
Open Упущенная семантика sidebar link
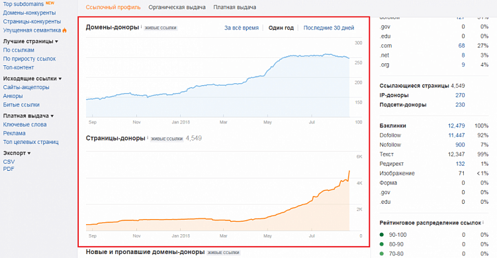pyautogui.click(x=32, y=30)
